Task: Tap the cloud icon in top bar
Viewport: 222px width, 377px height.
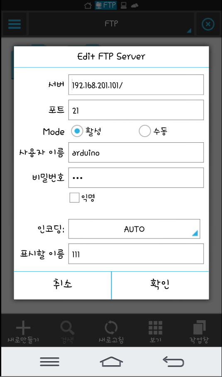Action: (135, 5)
